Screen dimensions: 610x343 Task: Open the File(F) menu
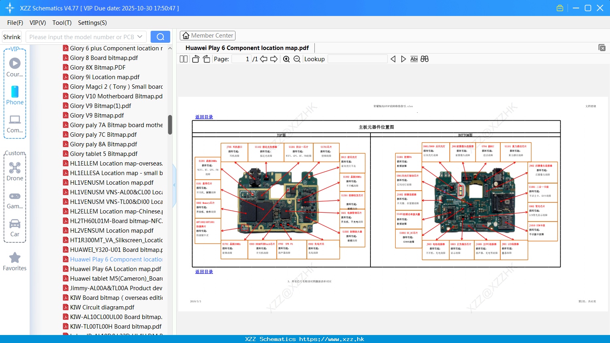tap(15, 23)
